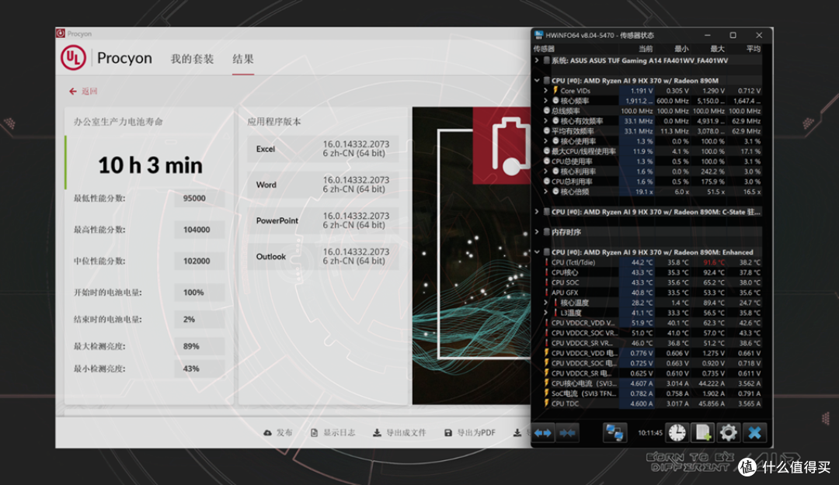The height and width of the screenshot is (485, 839).
Task: Select the CPU核心 temperature row
Action: [x=653, y=272]
